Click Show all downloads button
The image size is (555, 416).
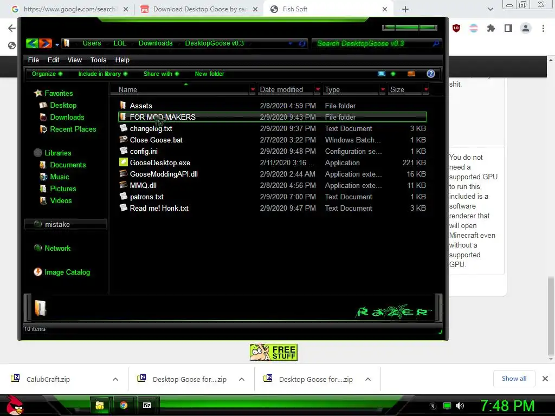[514, 379]
